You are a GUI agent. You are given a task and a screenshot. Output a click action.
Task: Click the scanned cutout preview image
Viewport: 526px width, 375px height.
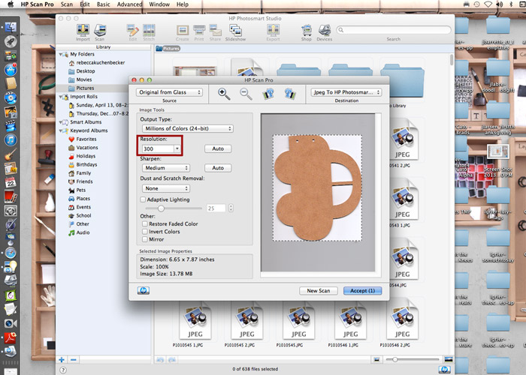click(x=317, y=187)
